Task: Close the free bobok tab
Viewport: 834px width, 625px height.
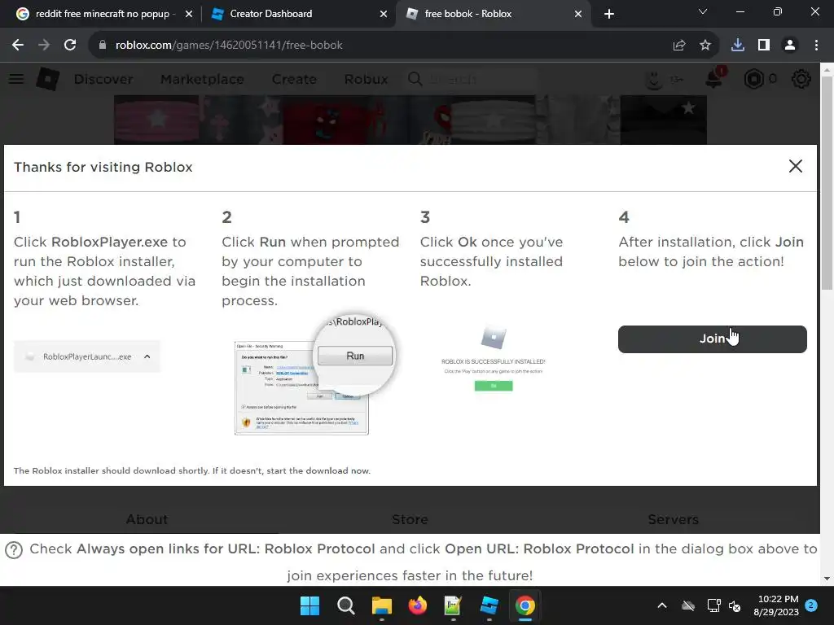Action: tap(578, 15)
